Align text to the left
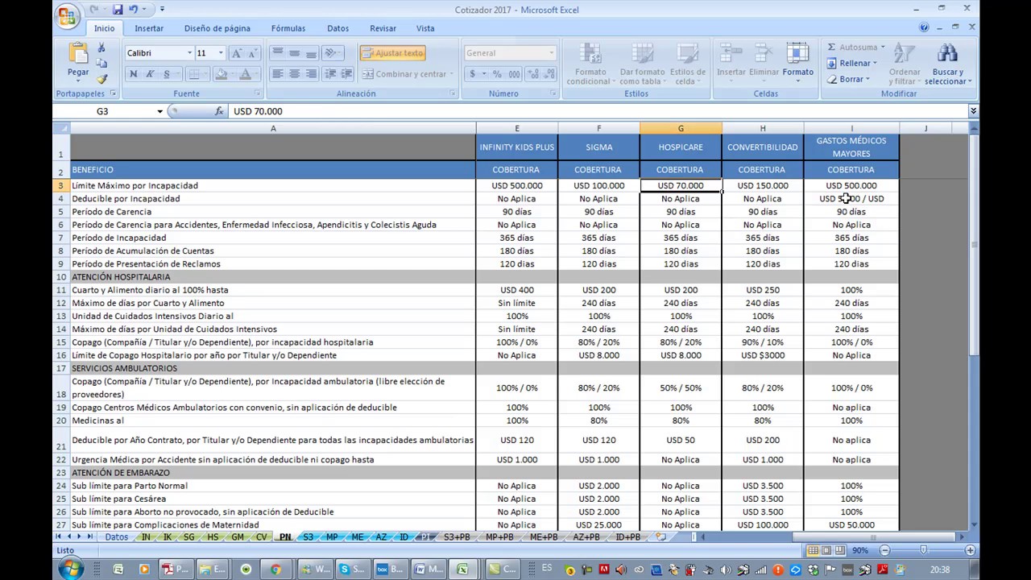 [277, 74]
